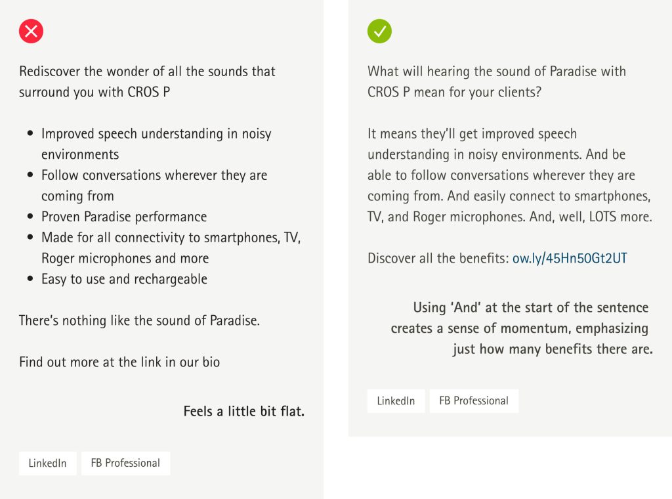The height and width of the screenshot is (499, 672).
Task: Click the 'What will hearing the sound' question text
Action: (x=497, y=81)
